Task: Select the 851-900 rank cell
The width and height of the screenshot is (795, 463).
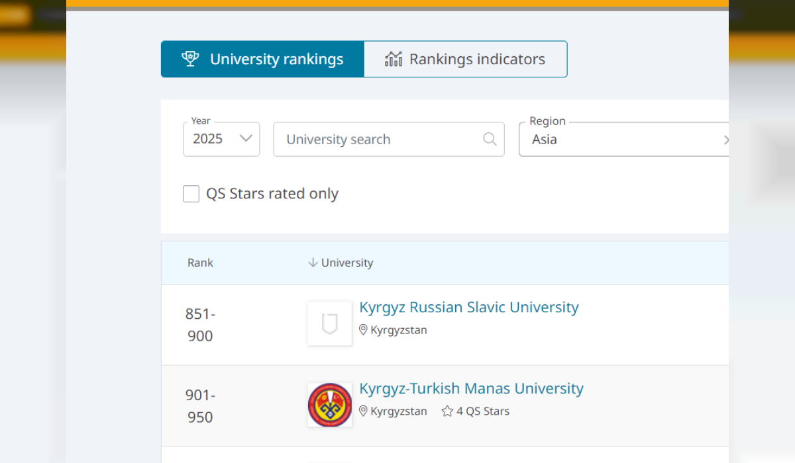Action: pyautogui.click(x=200, y=325)
